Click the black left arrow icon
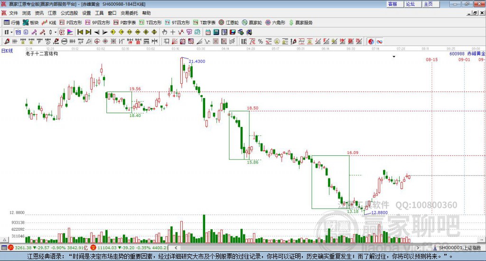The image size is (486, 261). pyautogui.click(x=97, y=32)
